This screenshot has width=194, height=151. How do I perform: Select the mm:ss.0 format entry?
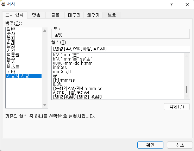point(118,71)
